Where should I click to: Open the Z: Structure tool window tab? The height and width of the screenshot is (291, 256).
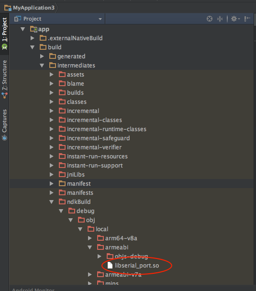(x=4, y=79)
